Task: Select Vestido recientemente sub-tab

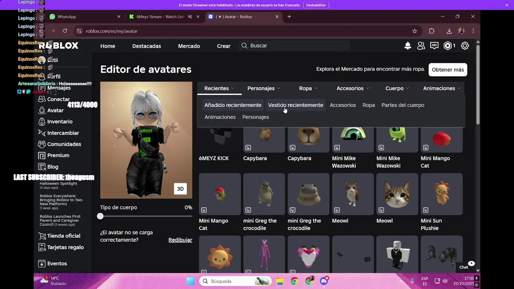Action: click(296, 105)
